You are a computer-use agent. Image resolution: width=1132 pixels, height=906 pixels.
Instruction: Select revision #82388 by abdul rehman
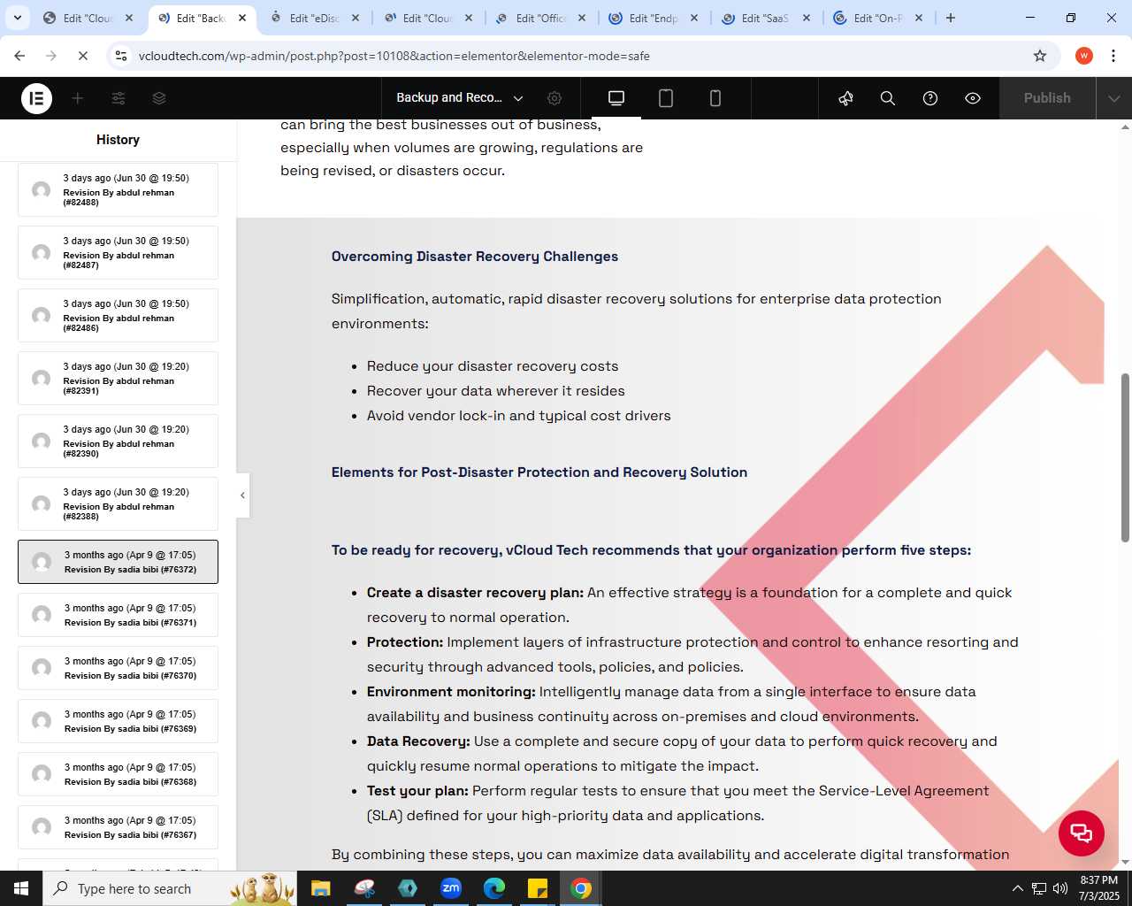tap(118, 503)
